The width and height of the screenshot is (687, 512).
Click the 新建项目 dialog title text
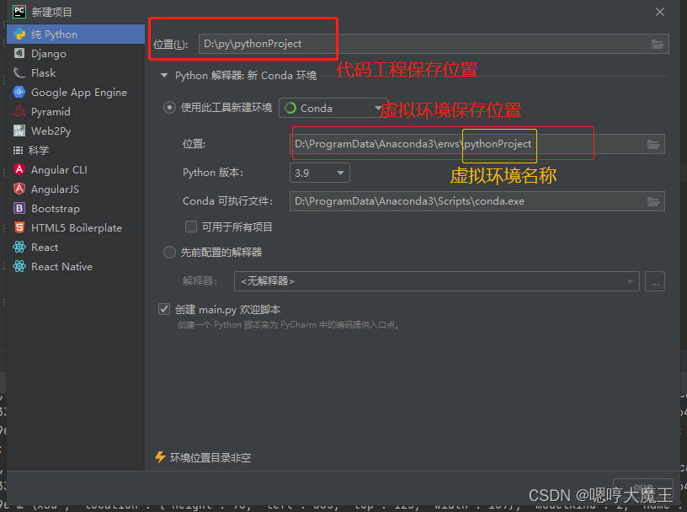click(x=51, y=12)
